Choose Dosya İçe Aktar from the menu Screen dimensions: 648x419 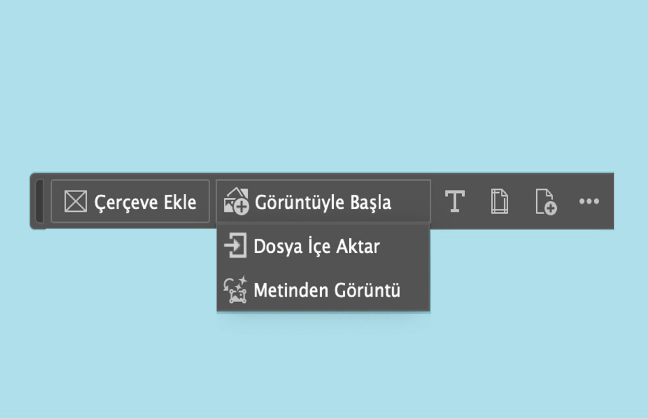(317, 246)
